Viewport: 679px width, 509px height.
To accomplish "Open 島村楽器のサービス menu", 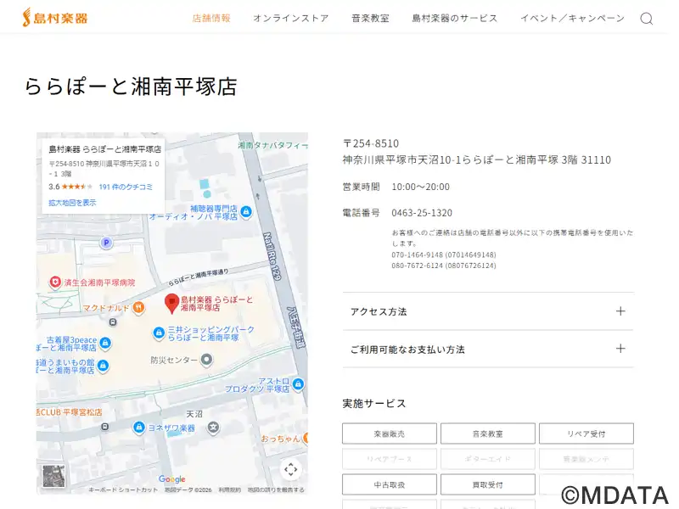I will tap(455, 18).
